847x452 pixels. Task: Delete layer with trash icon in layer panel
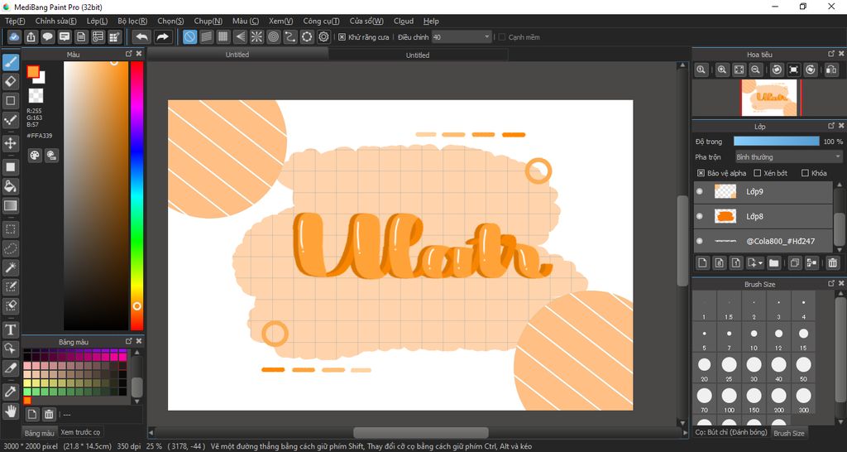point(832,263)
